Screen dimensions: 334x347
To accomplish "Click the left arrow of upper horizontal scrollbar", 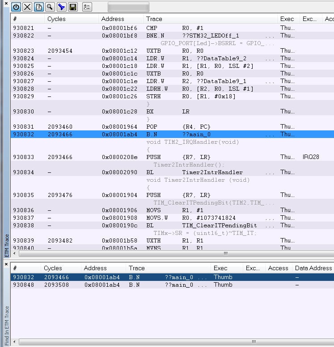I will coord(14,253).
